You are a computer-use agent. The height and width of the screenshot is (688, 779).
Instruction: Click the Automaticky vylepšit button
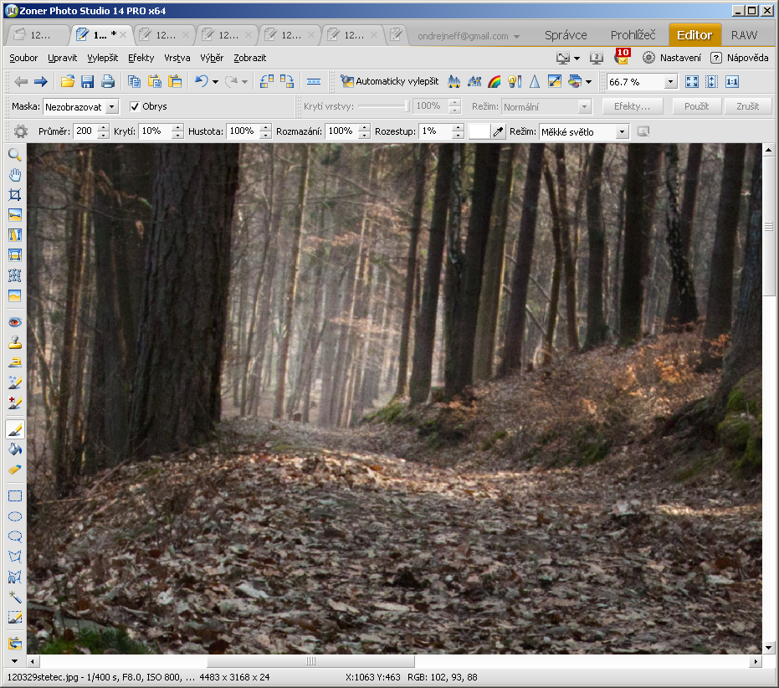tap(389, 81)
